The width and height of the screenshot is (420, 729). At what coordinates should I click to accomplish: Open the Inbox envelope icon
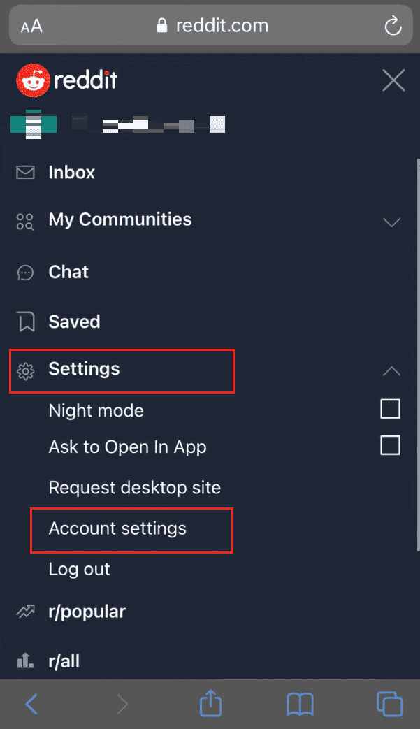click(x=25, y=173)
